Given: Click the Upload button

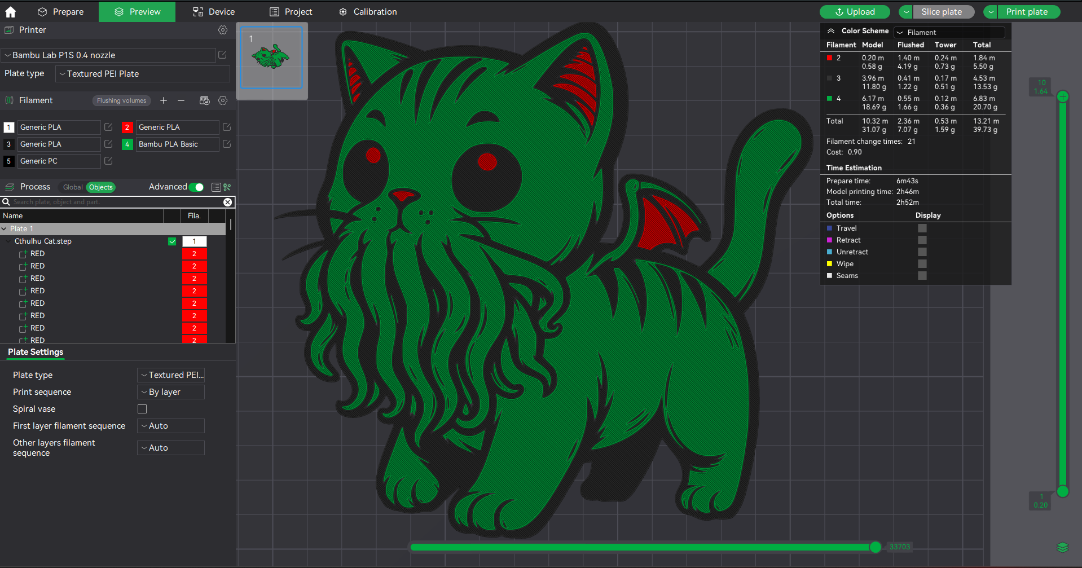Looking at the screenshot, I should click(x=855, y=12).
